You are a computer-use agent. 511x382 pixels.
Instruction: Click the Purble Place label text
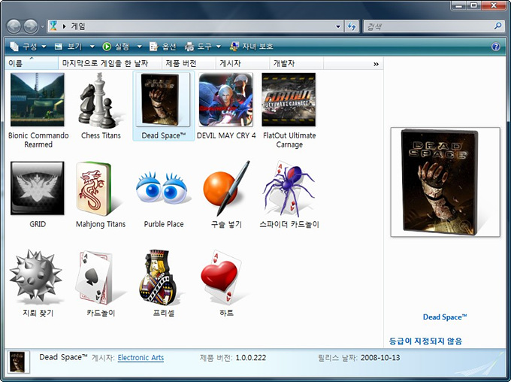click(x=164, y=224)
